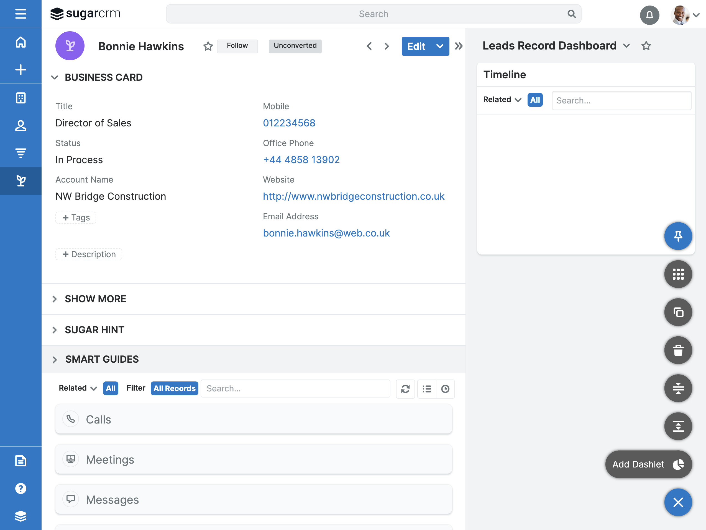Favorite Bonnie Hawkins with the star
This screenshot has width=706, height=530.
click(208, 46)
